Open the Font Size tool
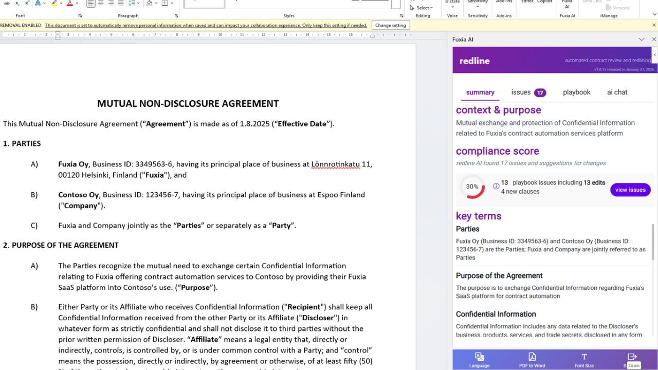The width and height of the screenshot is (658, 370). click(x=584, y=360)
